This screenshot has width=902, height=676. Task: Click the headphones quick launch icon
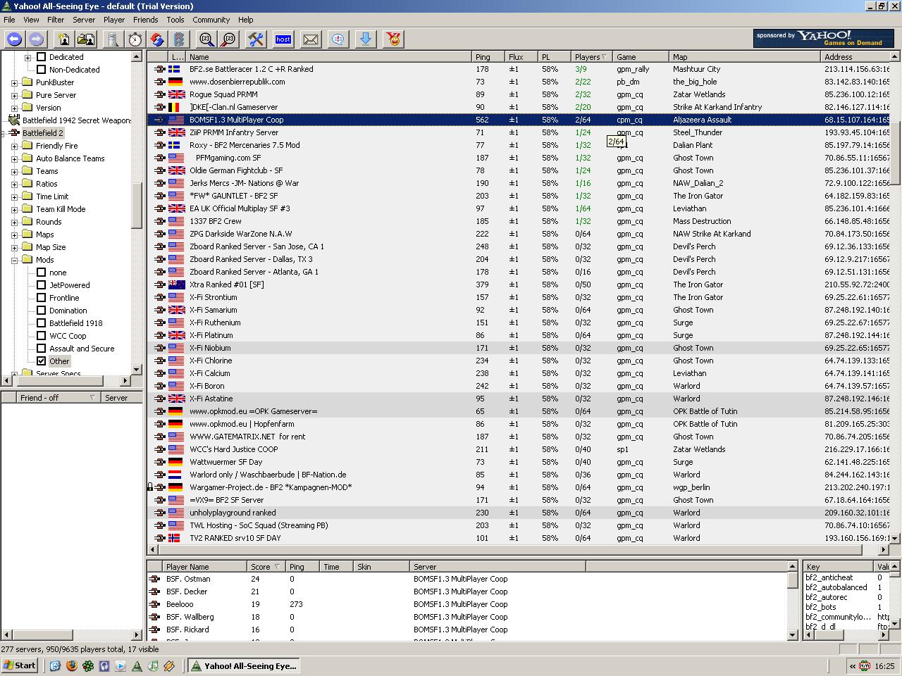(104, 665)
